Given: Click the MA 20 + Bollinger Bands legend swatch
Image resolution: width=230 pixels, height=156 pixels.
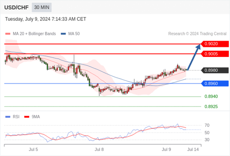Looking at the screenshot, I should click(x=8, y=34).
